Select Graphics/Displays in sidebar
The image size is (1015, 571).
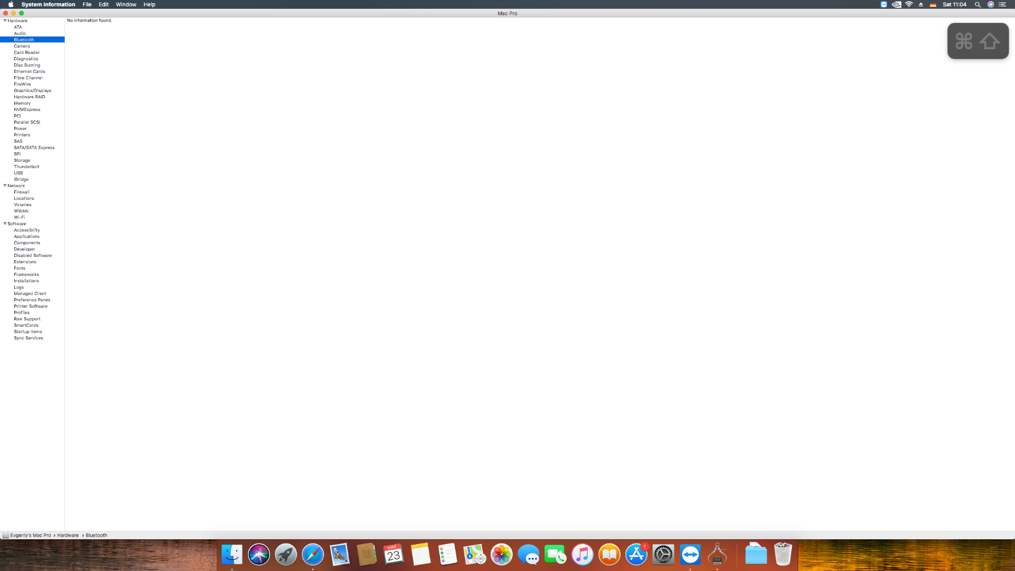click(x=32, y=90)
